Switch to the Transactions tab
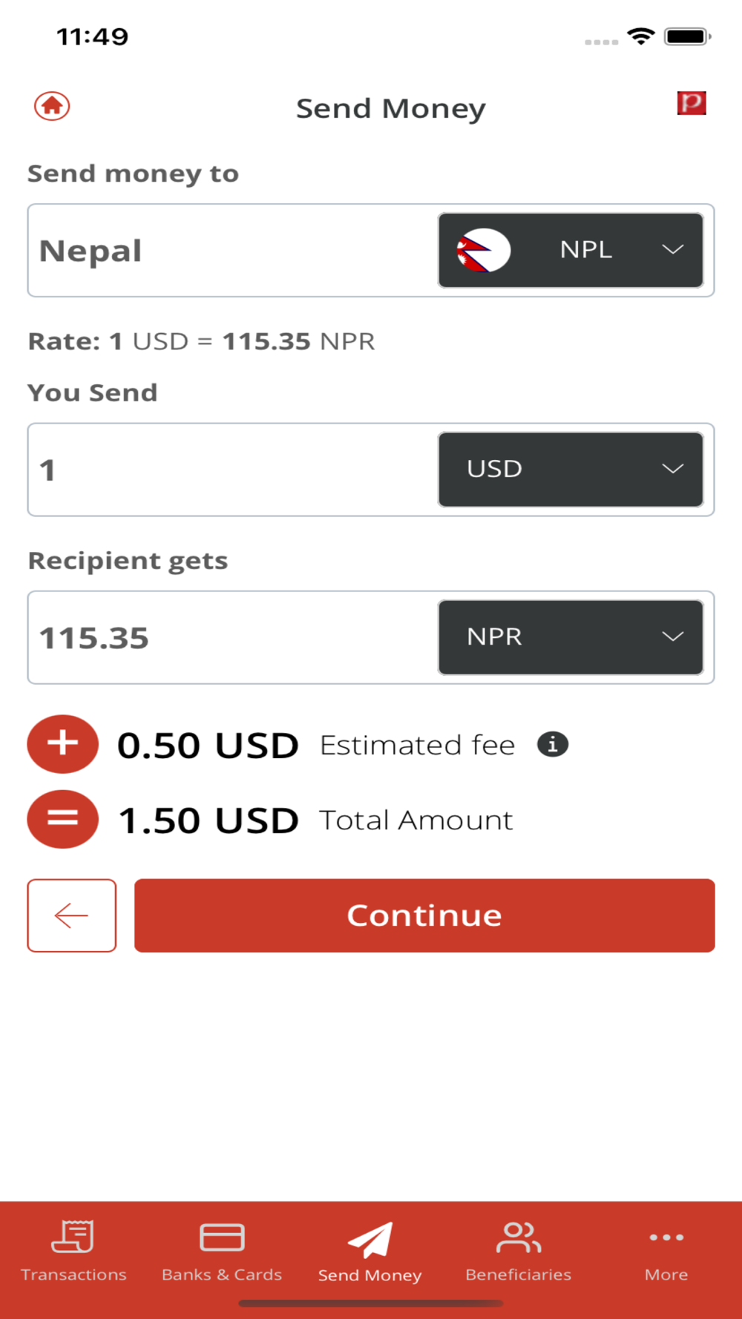The image size is (742, 1319). coord(73,1251)
